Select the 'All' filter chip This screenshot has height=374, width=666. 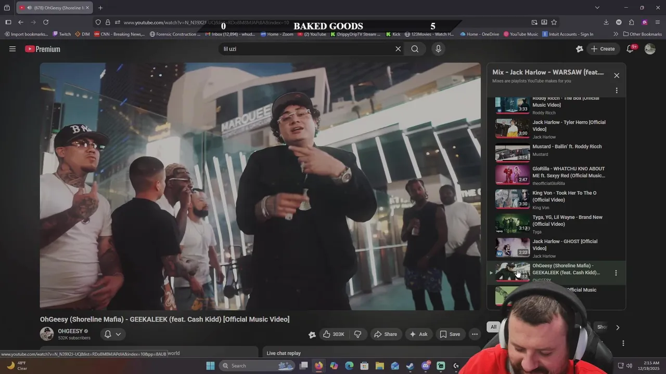pos(493,327)
